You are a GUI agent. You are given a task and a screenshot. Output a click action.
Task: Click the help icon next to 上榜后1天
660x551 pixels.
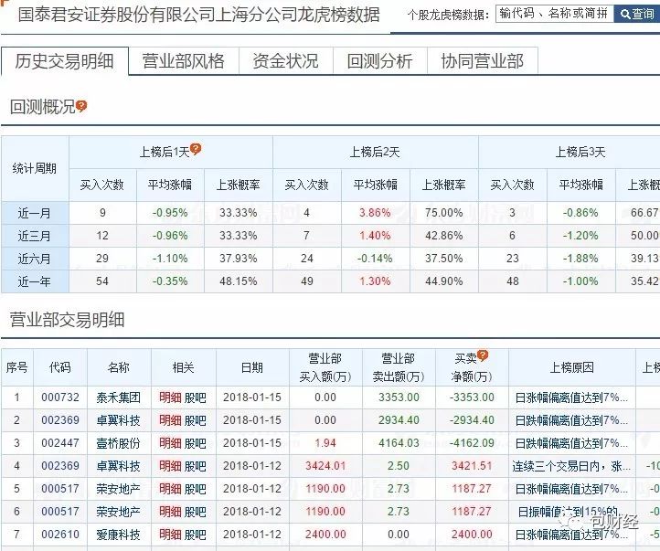point(196,149)
